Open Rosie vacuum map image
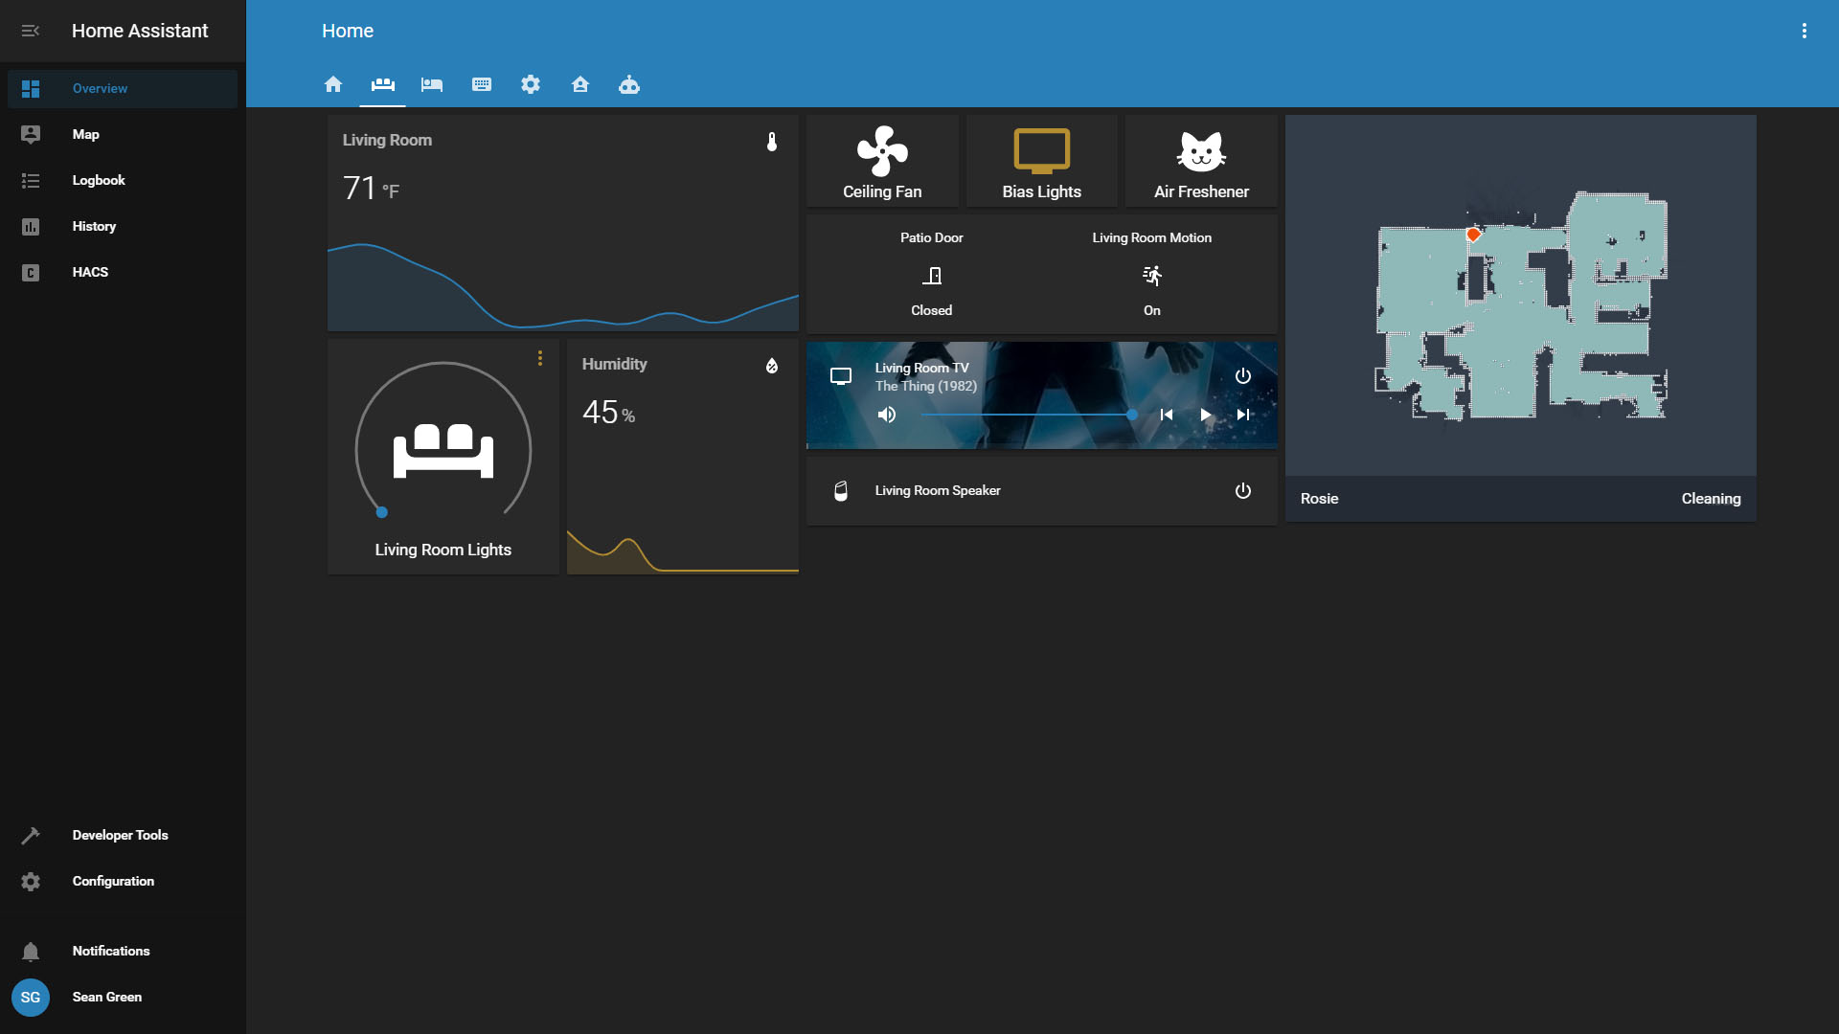Screen dimensions: 1839x1034 [1521, 297]
